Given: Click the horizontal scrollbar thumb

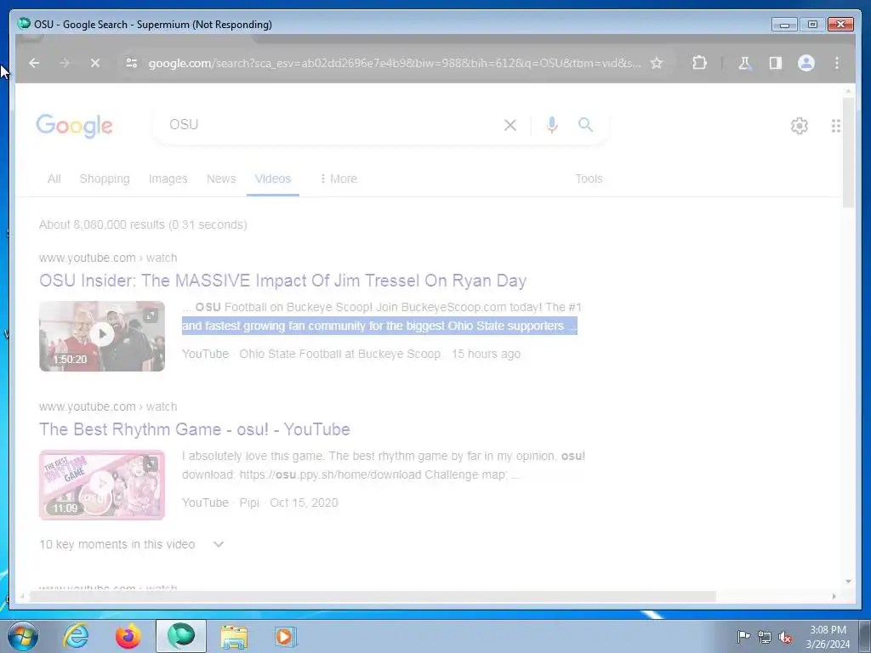Looking at the screenshot, I should coord(373,596).
